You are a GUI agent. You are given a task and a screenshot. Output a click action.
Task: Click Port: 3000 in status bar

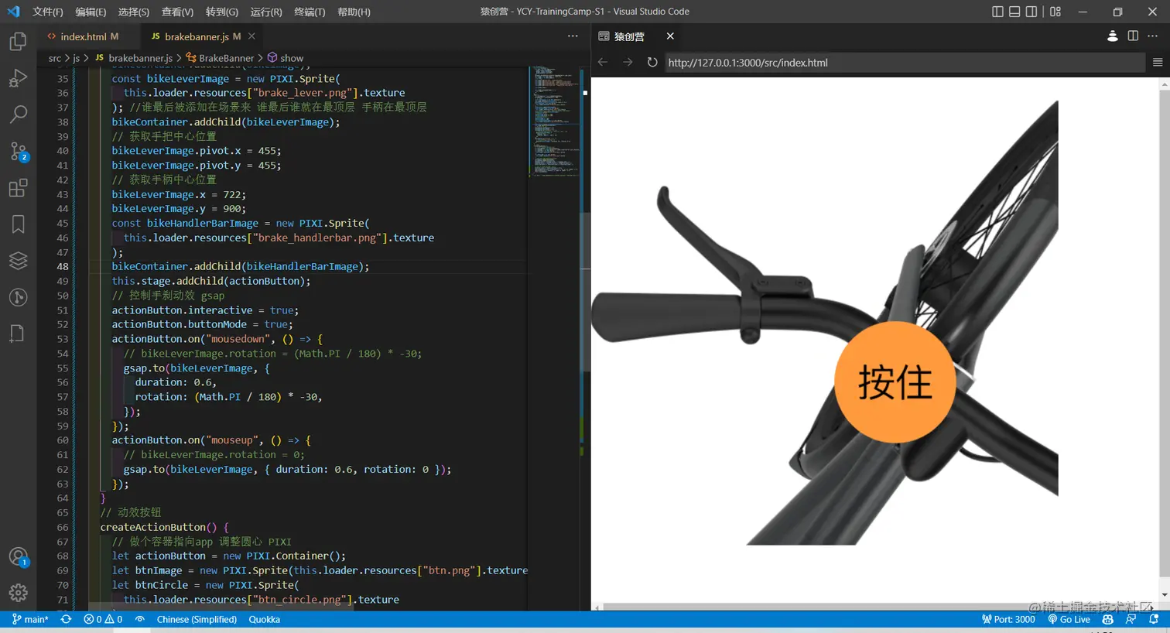click(1008, 619)
